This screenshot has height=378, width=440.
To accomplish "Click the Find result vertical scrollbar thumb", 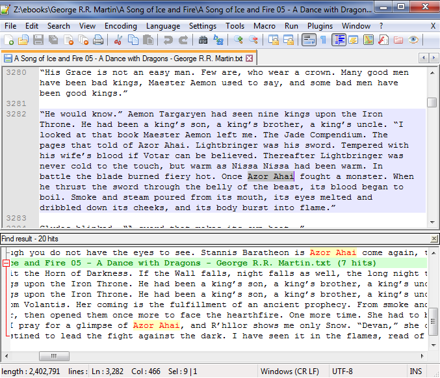I will click(x=434, y=321).
